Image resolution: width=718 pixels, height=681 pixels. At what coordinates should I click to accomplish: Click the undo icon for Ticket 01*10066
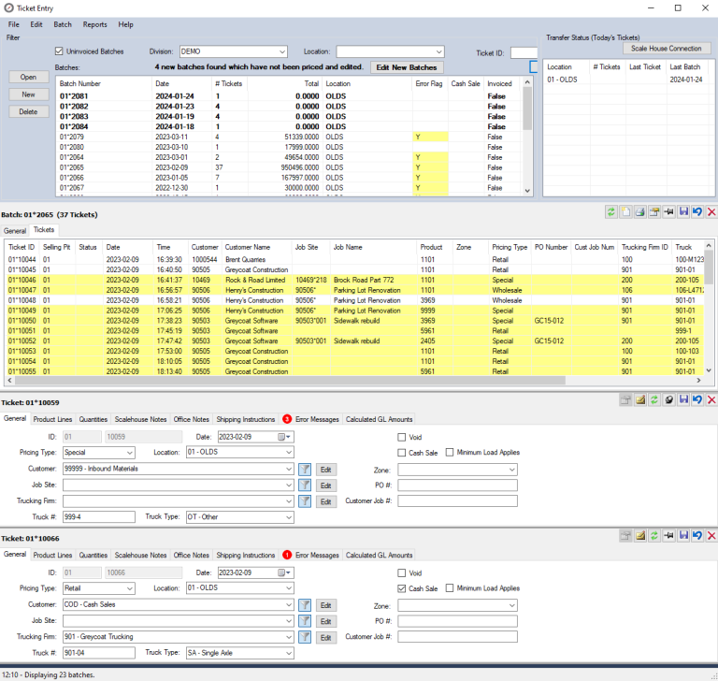pyautogui.click(x=697, y=535)
